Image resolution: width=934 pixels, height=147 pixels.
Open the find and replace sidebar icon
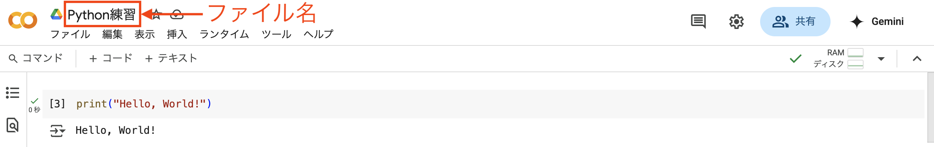coord(12,125)
